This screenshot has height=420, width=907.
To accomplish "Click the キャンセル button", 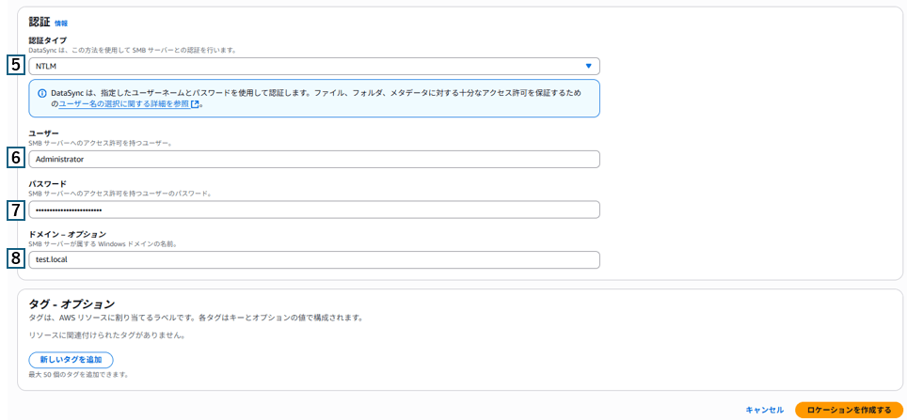I will pos(764,410).
